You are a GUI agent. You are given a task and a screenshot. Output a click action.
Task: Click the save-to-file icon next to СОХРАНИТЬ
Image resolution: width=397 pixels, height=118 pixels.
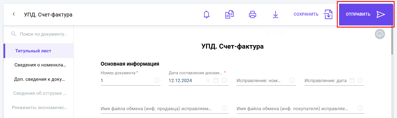coord(328,14)
